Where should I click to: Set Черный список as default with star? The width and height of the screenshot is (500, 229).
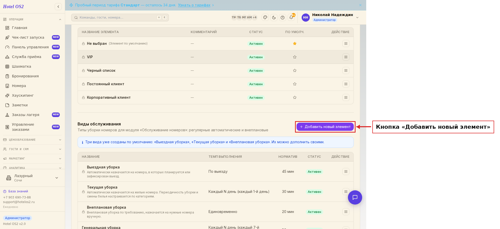[295, 70]
